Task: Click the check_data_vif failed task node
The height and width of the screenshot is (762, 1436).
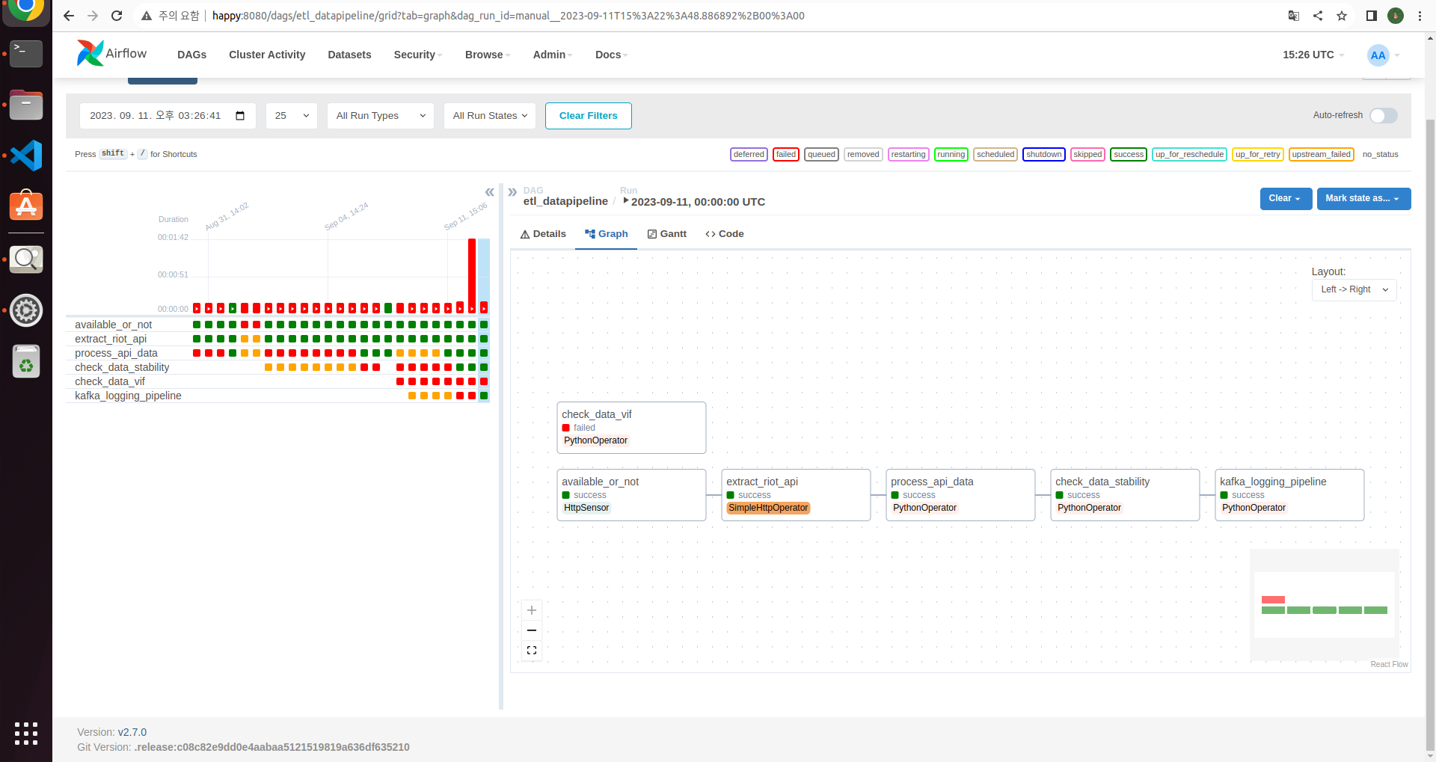Action: pos(630,427)
